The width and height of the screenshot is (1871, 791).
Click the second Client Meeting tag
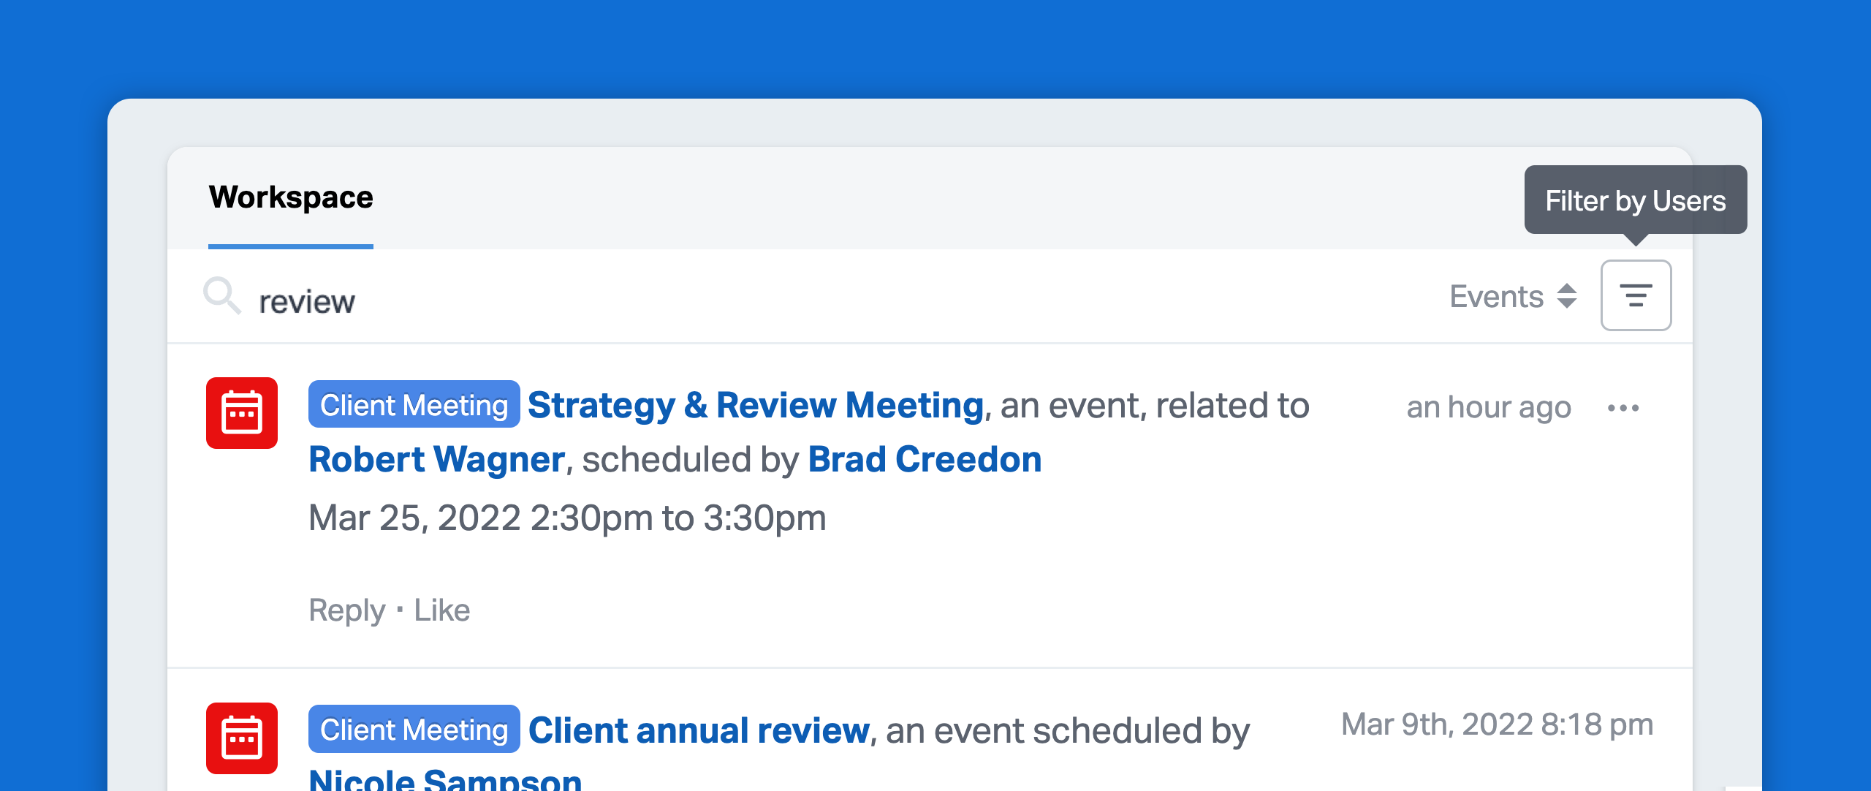click(x=414, y=729)
